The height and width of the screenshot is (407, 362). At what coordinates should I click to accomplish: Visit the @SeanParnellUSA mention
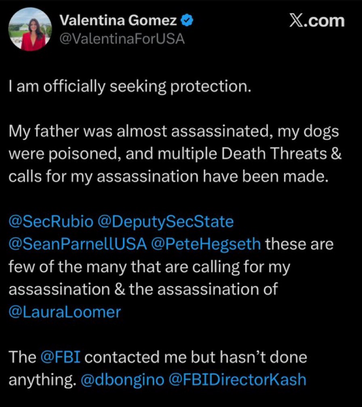coord(78,244)
